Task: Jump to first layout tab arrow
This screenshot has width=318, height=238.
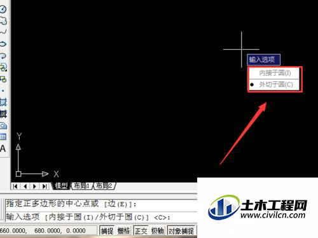Action: [15, 186]
